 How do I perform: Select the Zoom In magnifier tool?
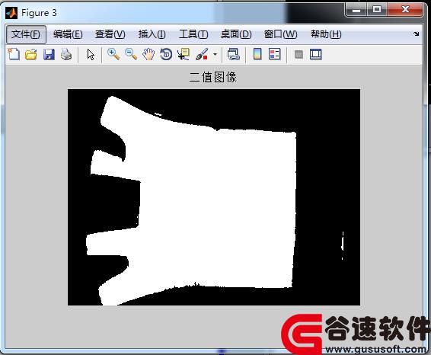coord(113,54)
